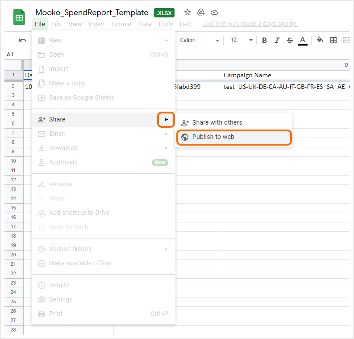The width and height of the screenshot is (354, 339).
Task: Select the cell containing fabd399
Action: [199, 87]
